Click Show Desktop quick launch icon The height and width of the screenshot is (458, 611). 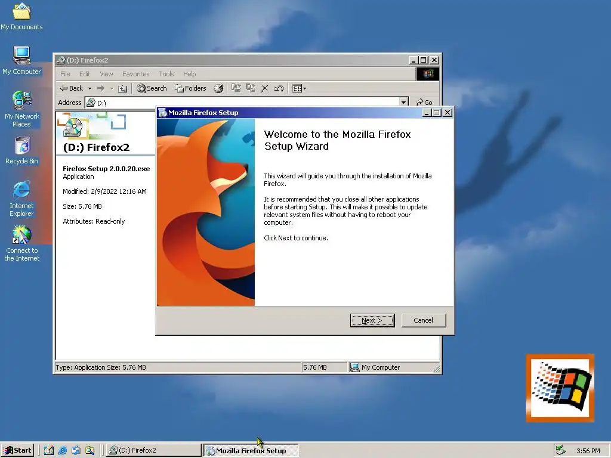[x=49, y=451]
